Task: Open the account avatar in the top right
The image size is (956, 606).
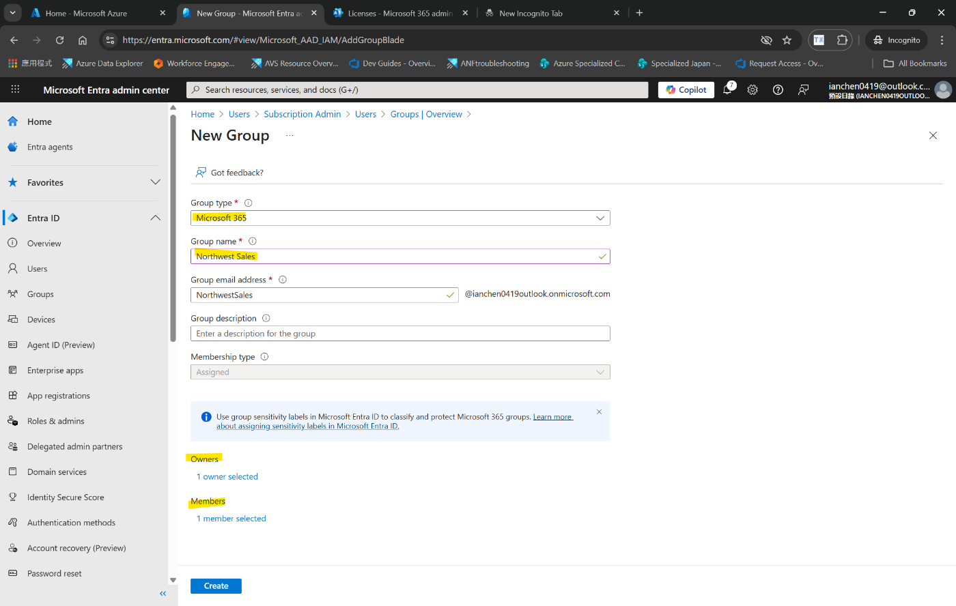Action: tap(943, 90)
